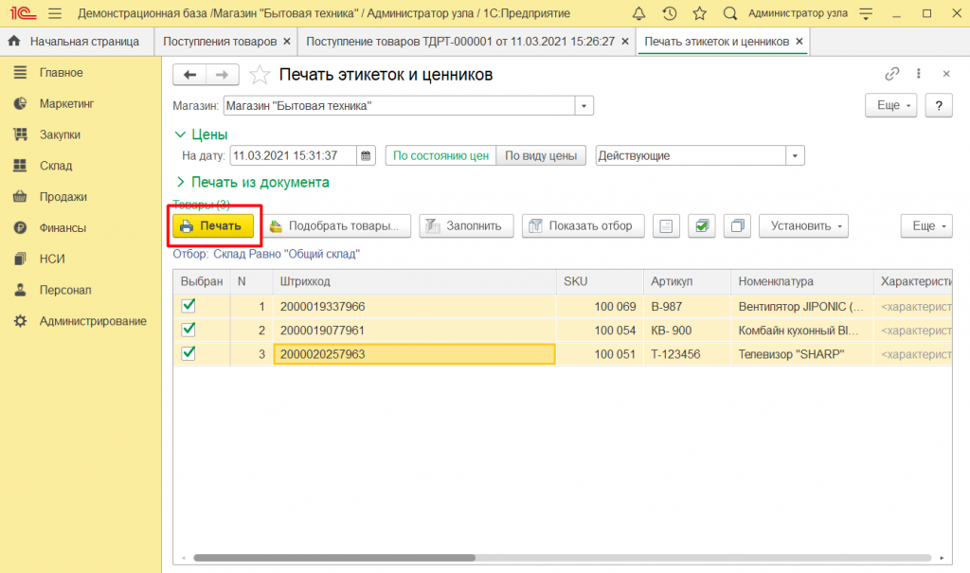970x573 pixels.
Task: Open Продажи section in sidebar
Action: (63, 197)
